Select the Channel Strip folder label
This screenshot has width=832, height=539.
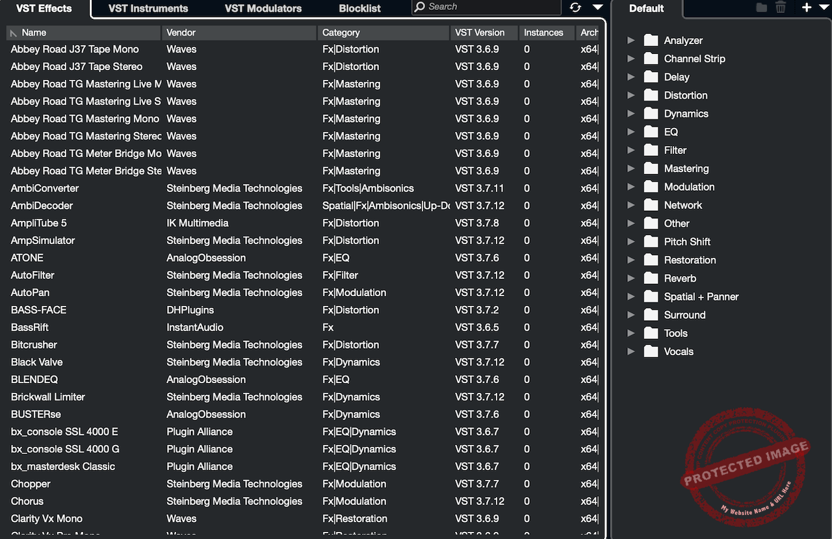pyautogui.click(x=694, y=58)
